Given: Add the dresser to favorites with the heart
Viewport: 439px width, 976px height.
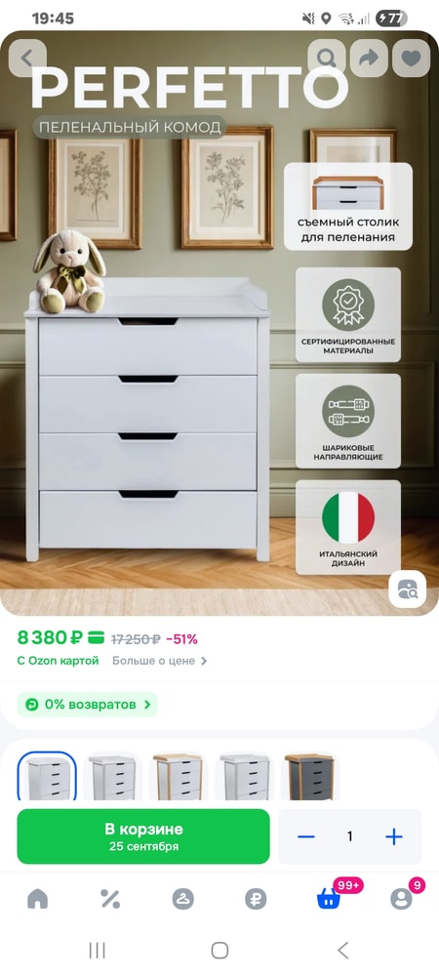Looking at the screenshot, I should pos(411,58).
